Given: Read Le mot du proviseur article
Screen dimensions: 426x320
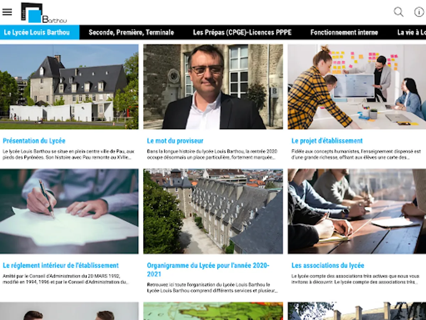Looking at the screenshot, I should point(175,141).
